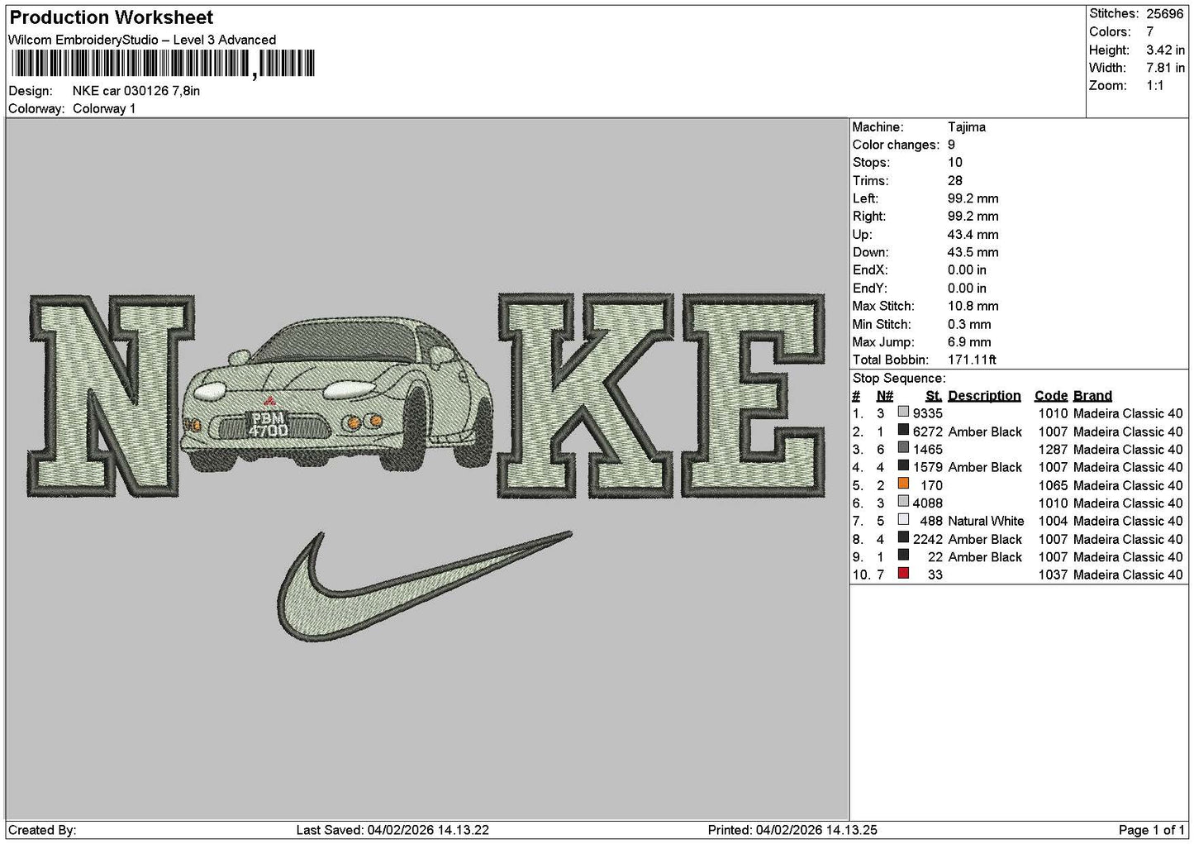
Task: Click the Max Jump value "6.9 mm"
Action: point(970,342)
